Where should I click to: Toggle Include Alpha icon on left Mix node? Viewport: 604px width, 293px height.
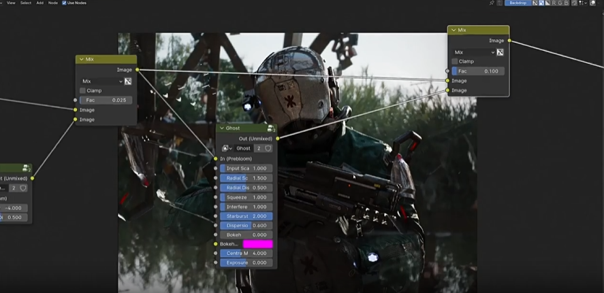point(127,81)
